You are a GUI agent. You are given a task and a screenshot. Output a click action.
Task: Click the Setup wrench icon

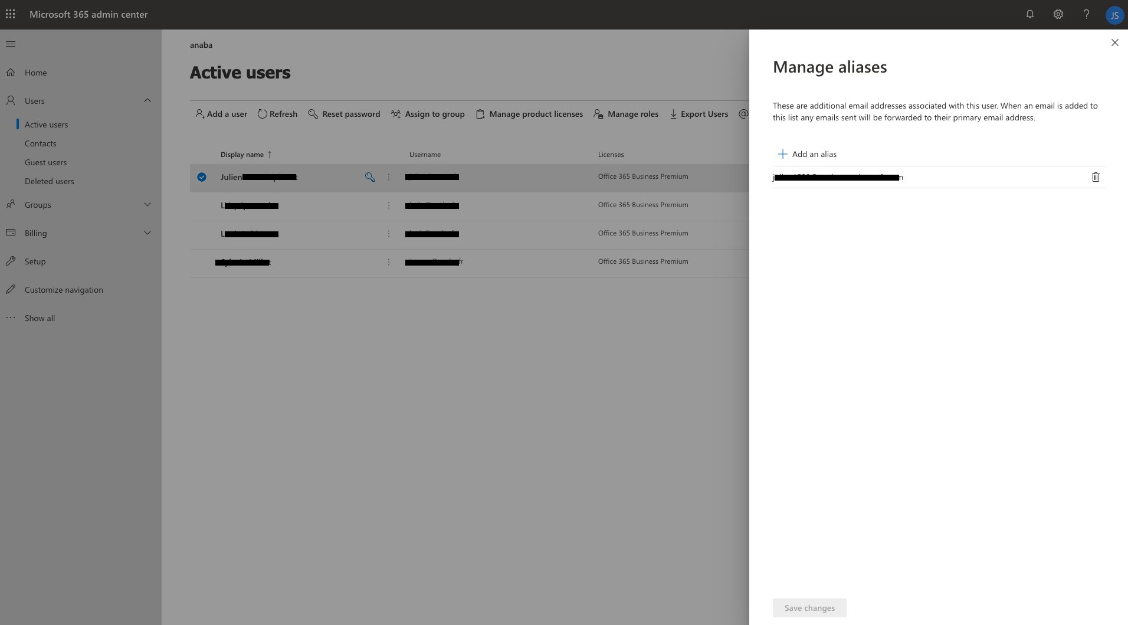click(x=11, y=261)
